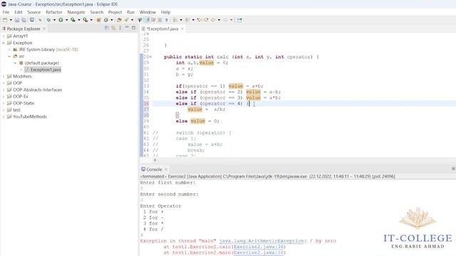
Task: Toggle Show Whitespace Characters
Action: click(x=166, y=20)
